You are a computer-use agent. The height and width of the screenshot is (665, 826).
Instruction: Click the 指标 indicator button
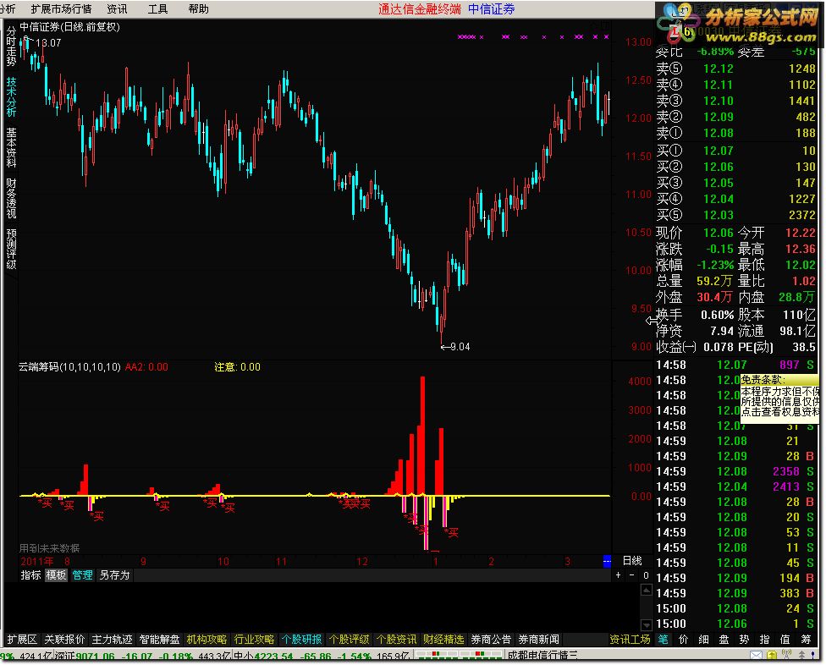coord(30,575)
